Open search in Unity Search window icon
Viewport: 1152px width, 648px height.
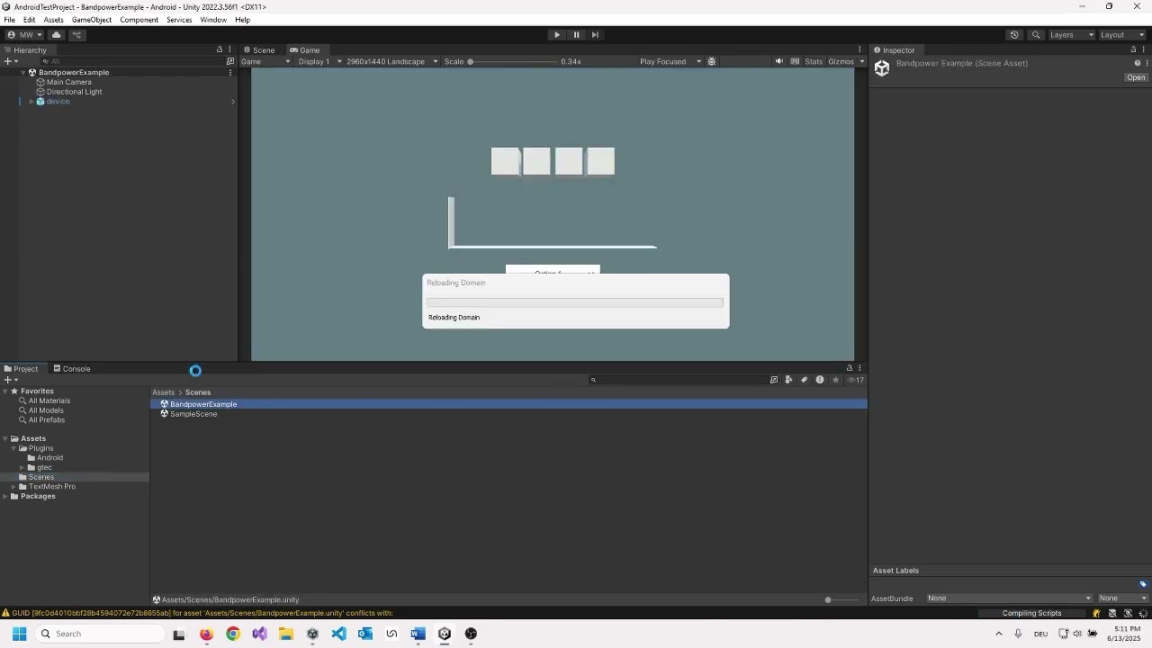pyautogui.click(x=774, y=380)
